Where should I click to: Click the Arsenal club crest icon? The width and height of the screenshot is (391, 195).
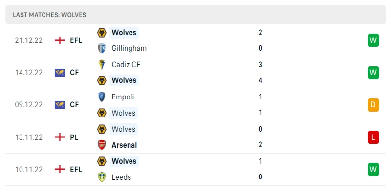click(x=102, y=145)
